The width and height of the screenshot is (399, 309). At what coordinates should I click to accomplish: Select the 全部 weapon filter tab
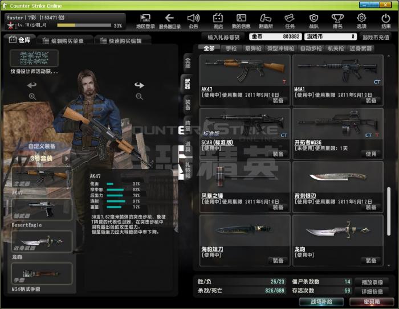(209, 48)
